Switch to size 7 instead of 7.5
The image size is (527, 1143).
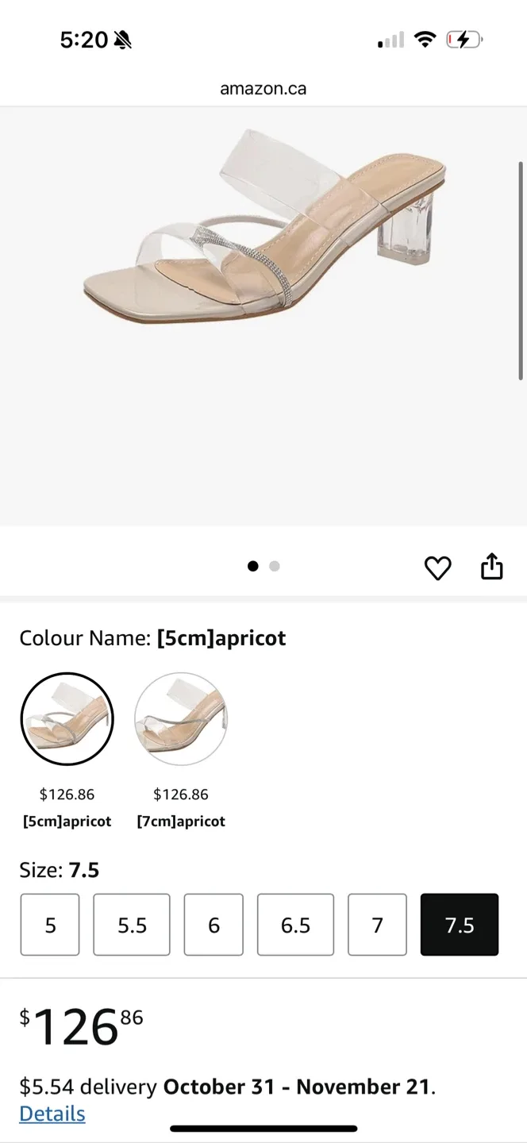click(x=377, y=924)
